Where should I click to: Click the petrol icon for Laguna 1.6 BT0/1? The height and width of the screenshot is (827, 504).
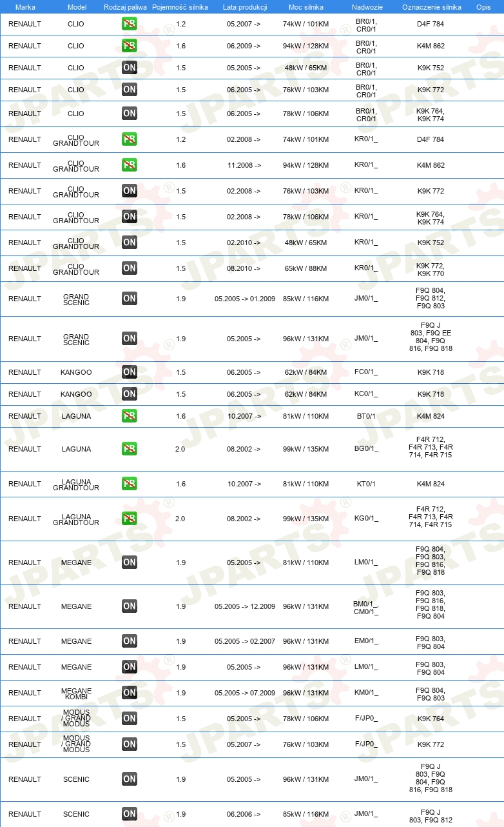pyautogui.click(x=129, y=416)
